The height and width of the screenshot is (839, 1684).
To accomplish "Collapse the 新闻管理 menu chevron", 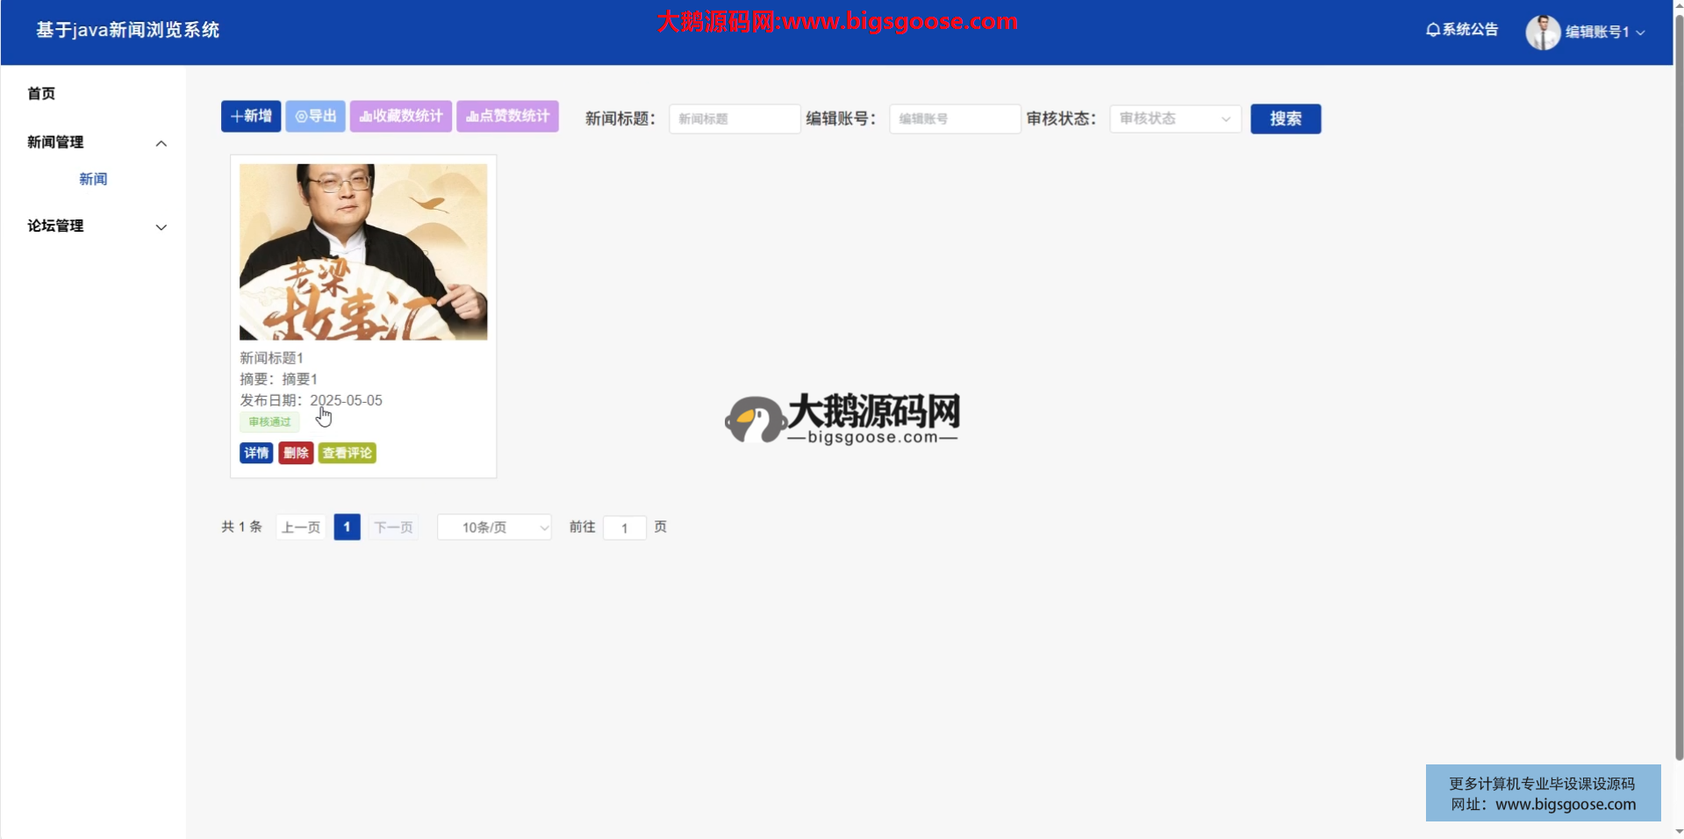I will click(x=161, y=143).
